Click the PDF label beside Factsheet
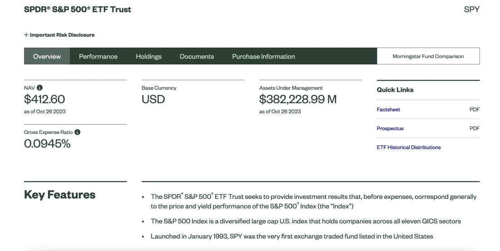This screenshot has height=251, width=500. (474, 110)
